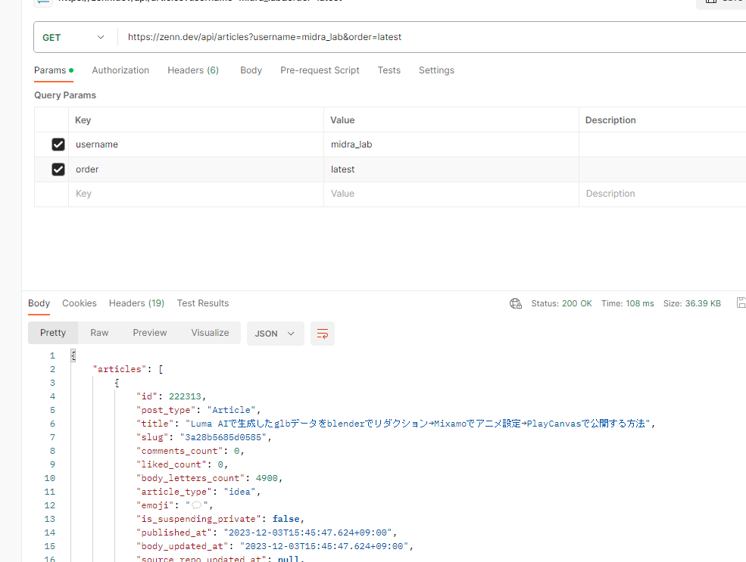This screenshot has width=746, height=562.
Task: Click the article_type value "idea"
Action: click(x=240, y=492)
